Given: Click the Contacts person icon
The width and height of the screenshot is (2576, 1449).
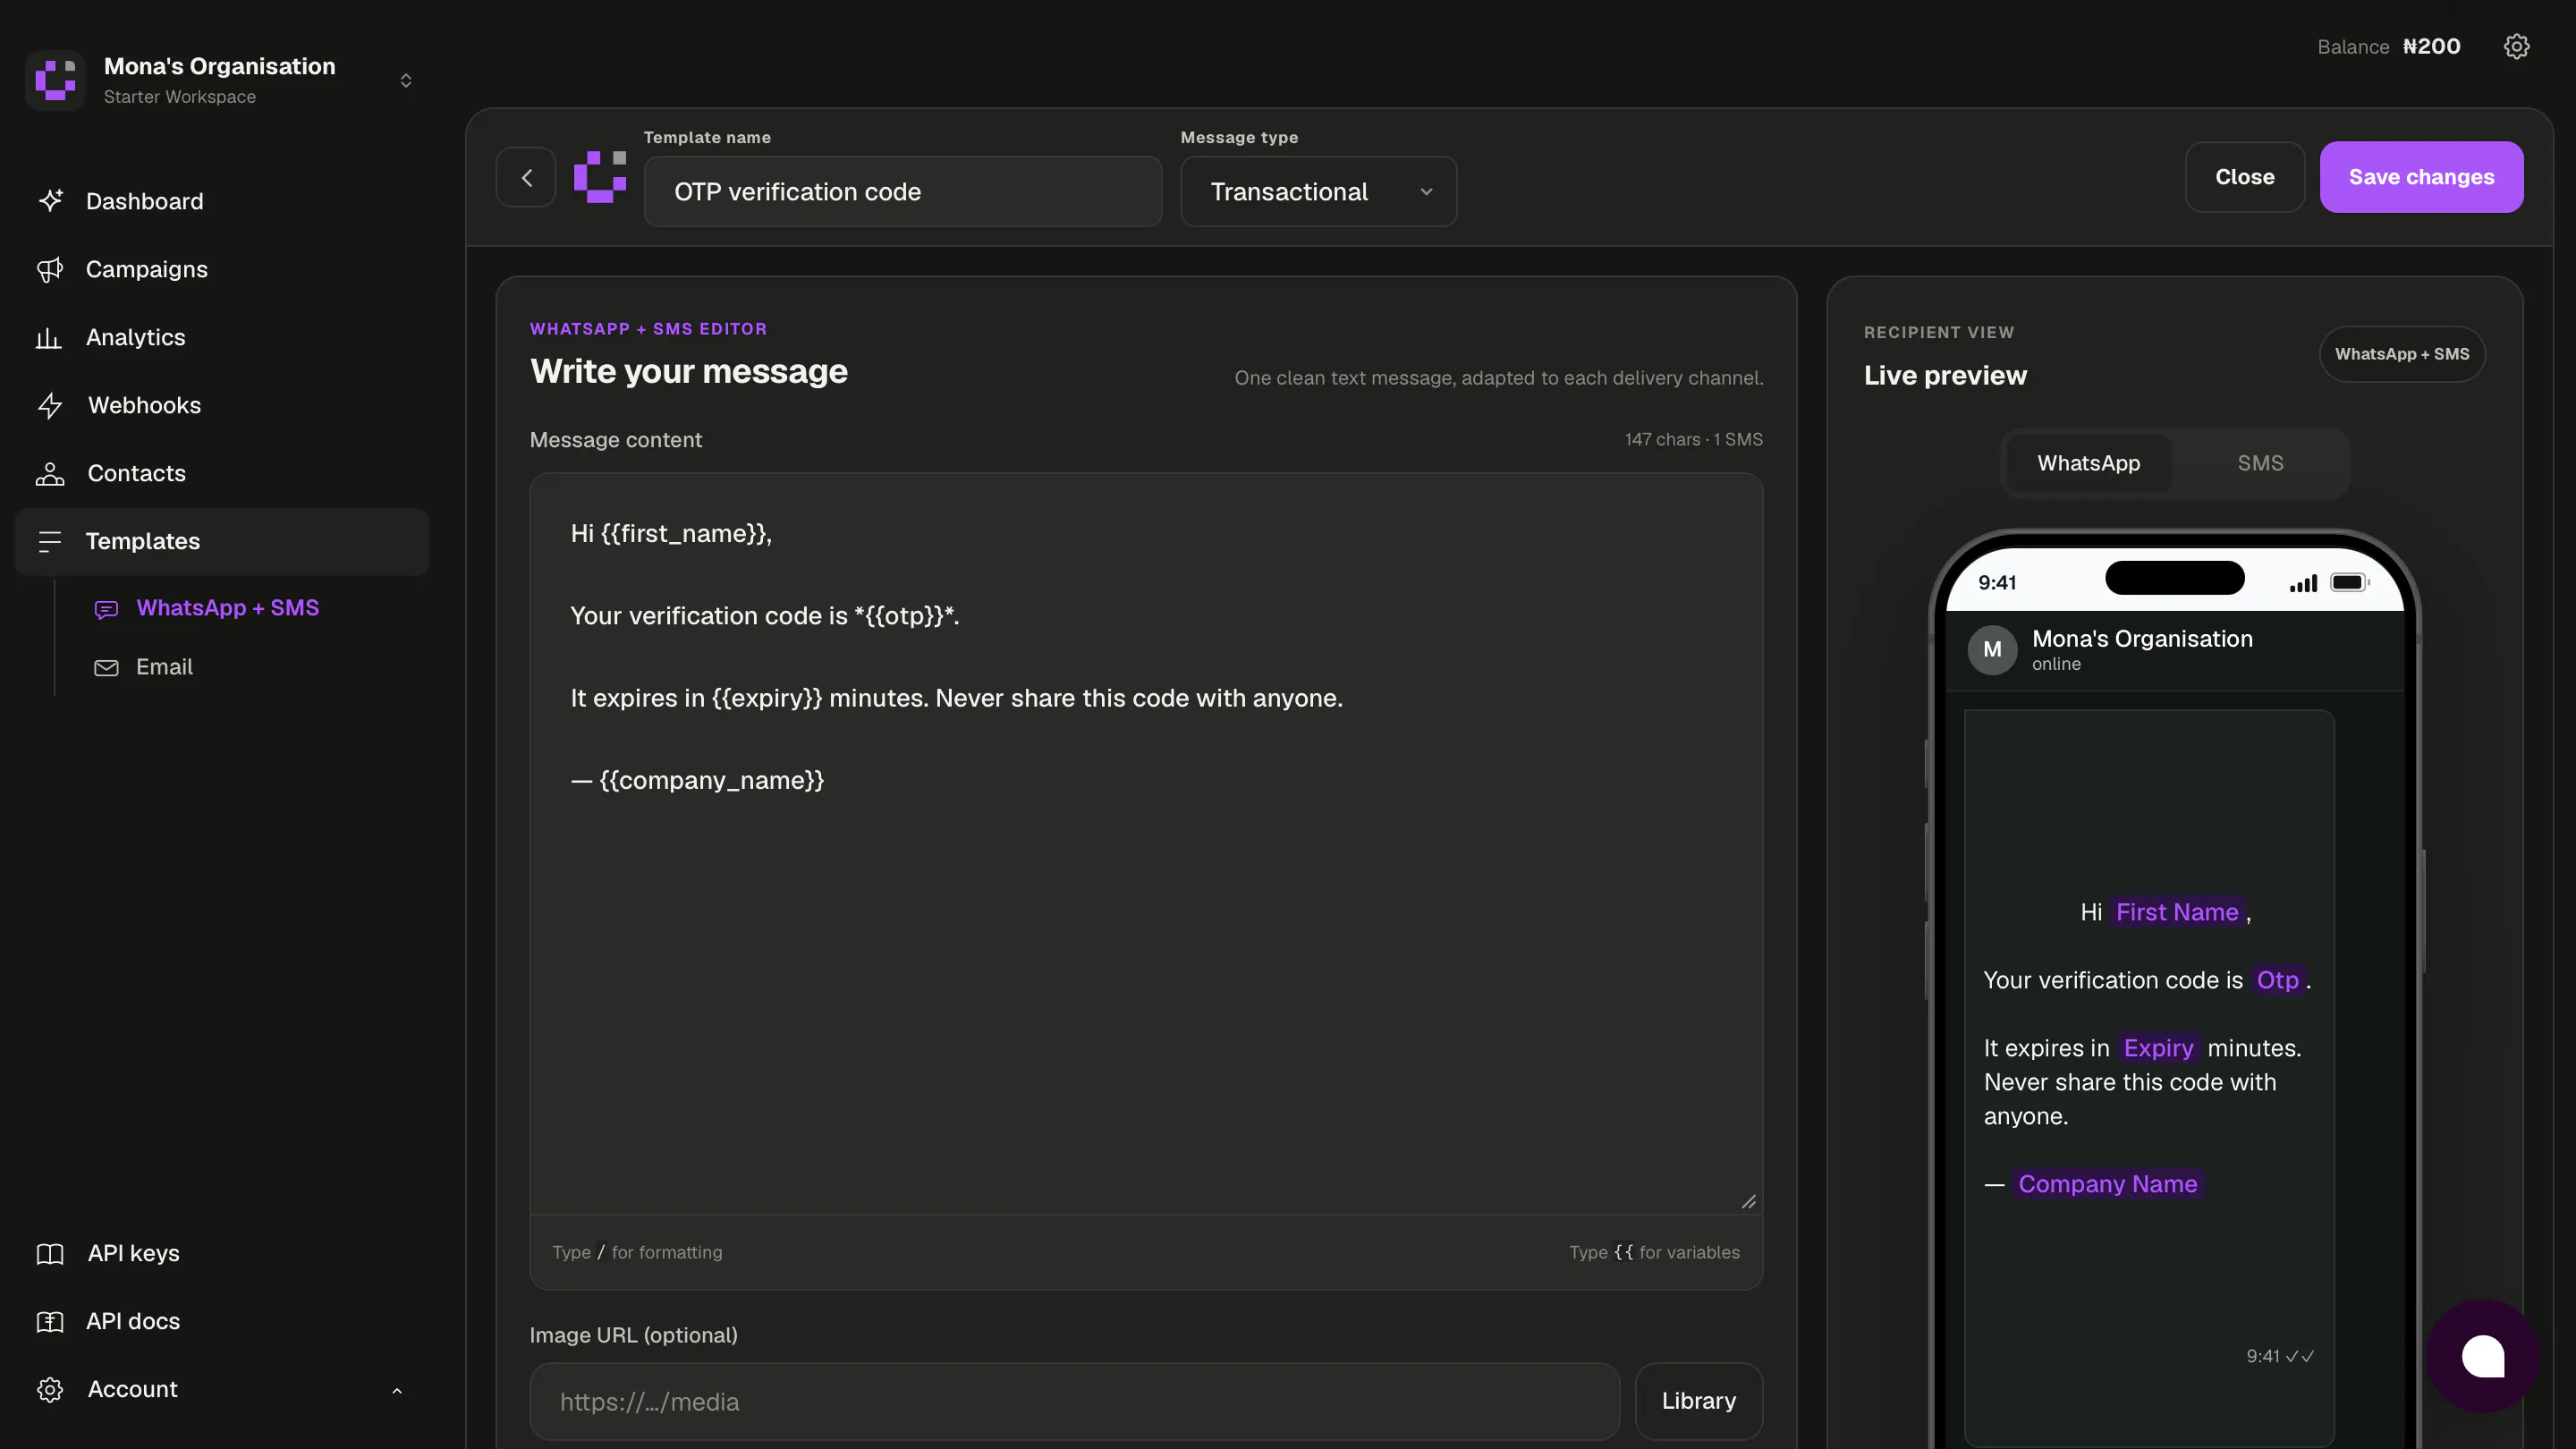Looking at the screenshot, I should point(50,473).
